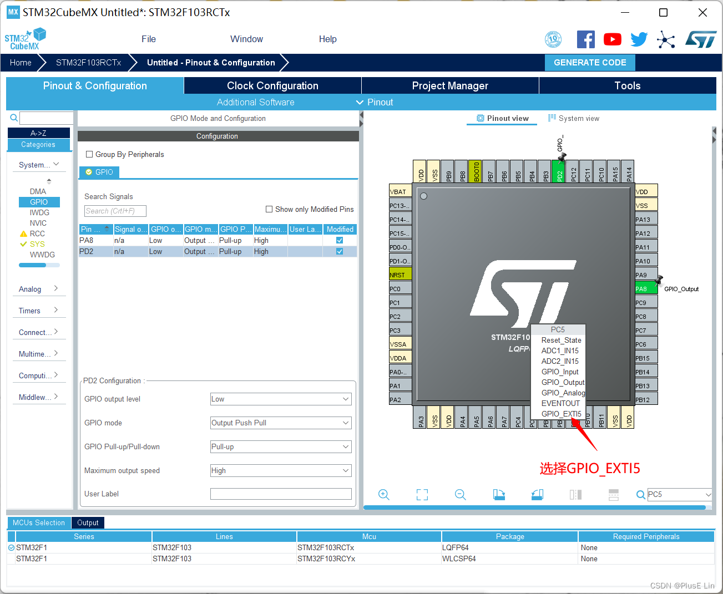Click the Twitter bird icon

tap(639, 39)
